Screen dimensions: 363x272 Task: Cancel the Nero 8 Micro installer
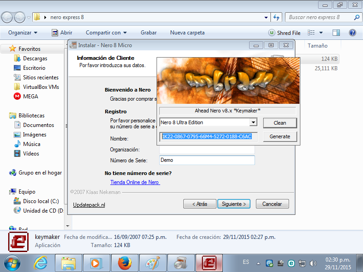tap(272, 204)
